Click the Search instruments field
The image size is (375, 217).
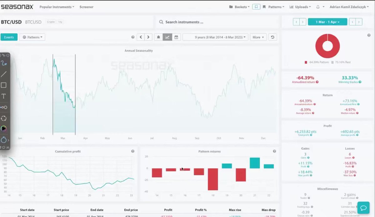pos(217,22)
